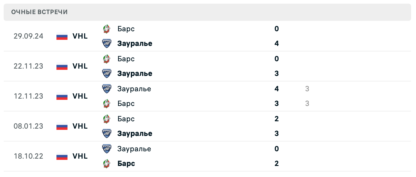Click the Барс logo in the 29.09.24 match
This screenshot has width=416, height=177.
coord(106,29)
